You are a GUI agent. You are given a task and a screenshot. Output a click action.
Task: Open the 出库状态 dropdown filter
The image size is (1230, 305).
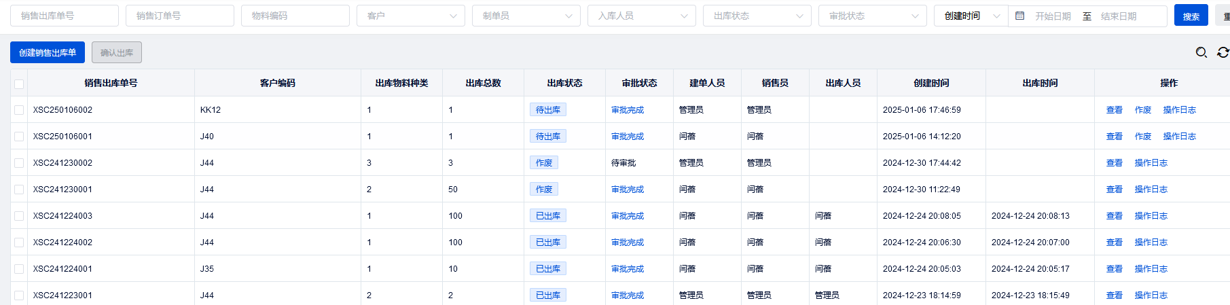[x=757, y=16]
